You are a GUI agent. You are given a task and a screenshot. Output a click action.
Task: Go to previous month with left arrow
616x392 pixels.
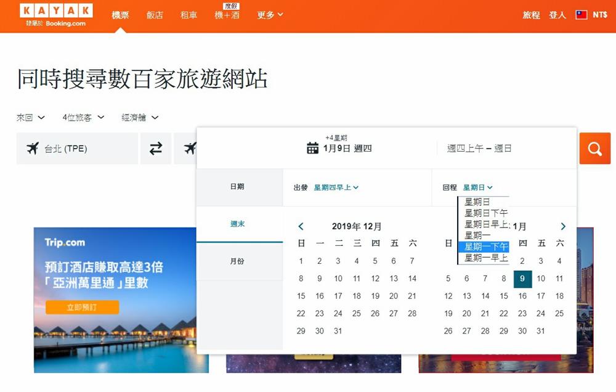coord(301,227)
